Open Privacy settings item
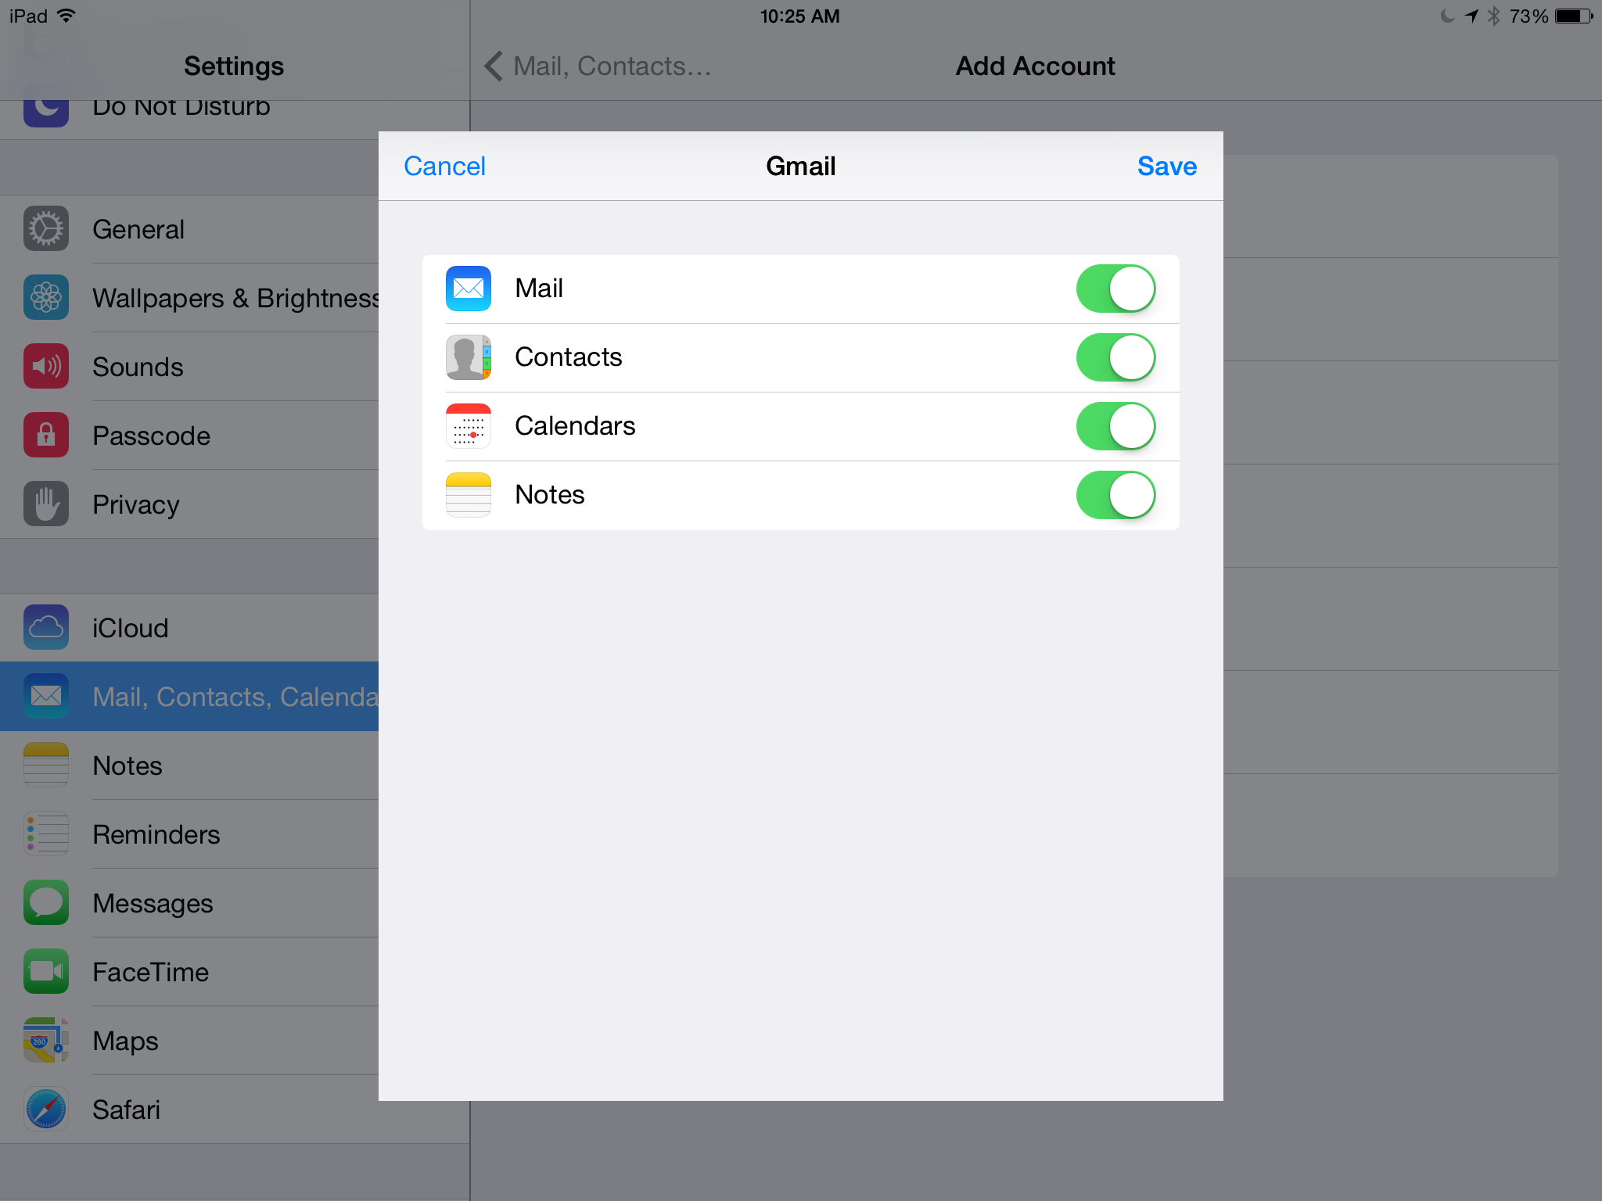1602x1201 pixels. [136, 504]
